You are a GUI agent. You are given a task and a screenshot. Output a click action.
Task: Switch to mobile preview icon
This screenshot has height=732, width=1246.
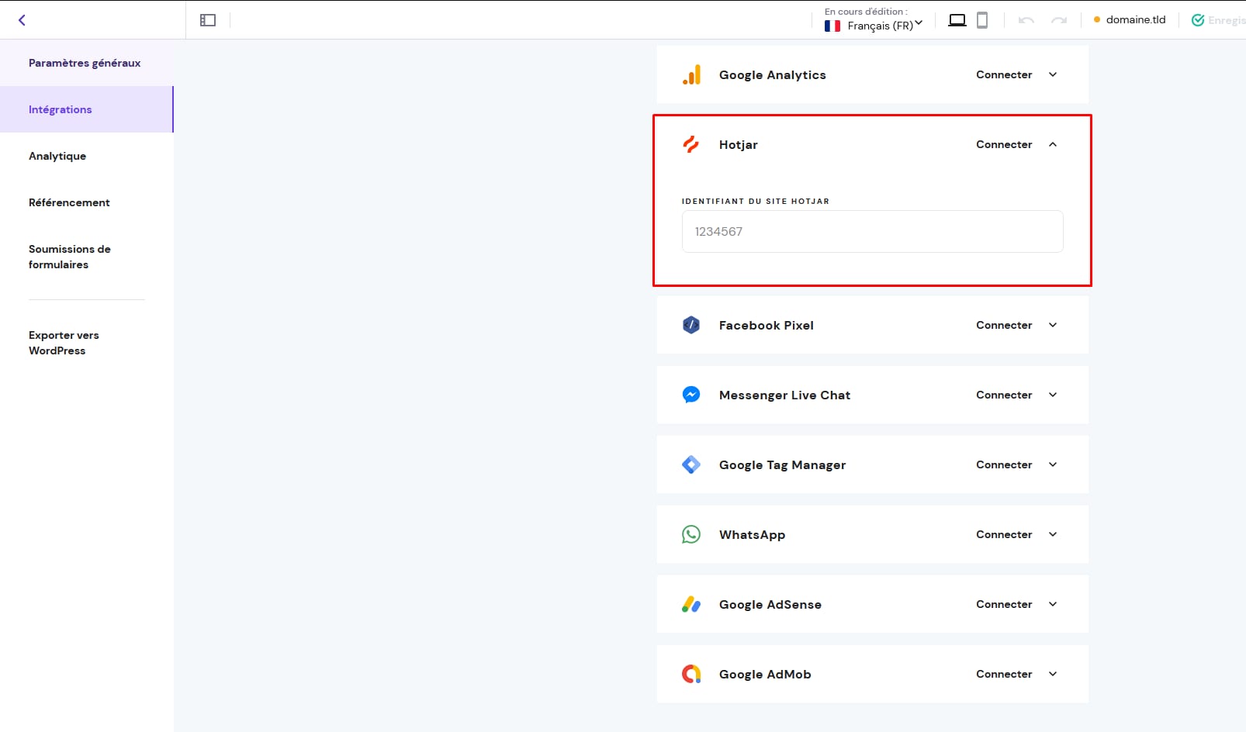pyautogui.click(x=981, y=20)
